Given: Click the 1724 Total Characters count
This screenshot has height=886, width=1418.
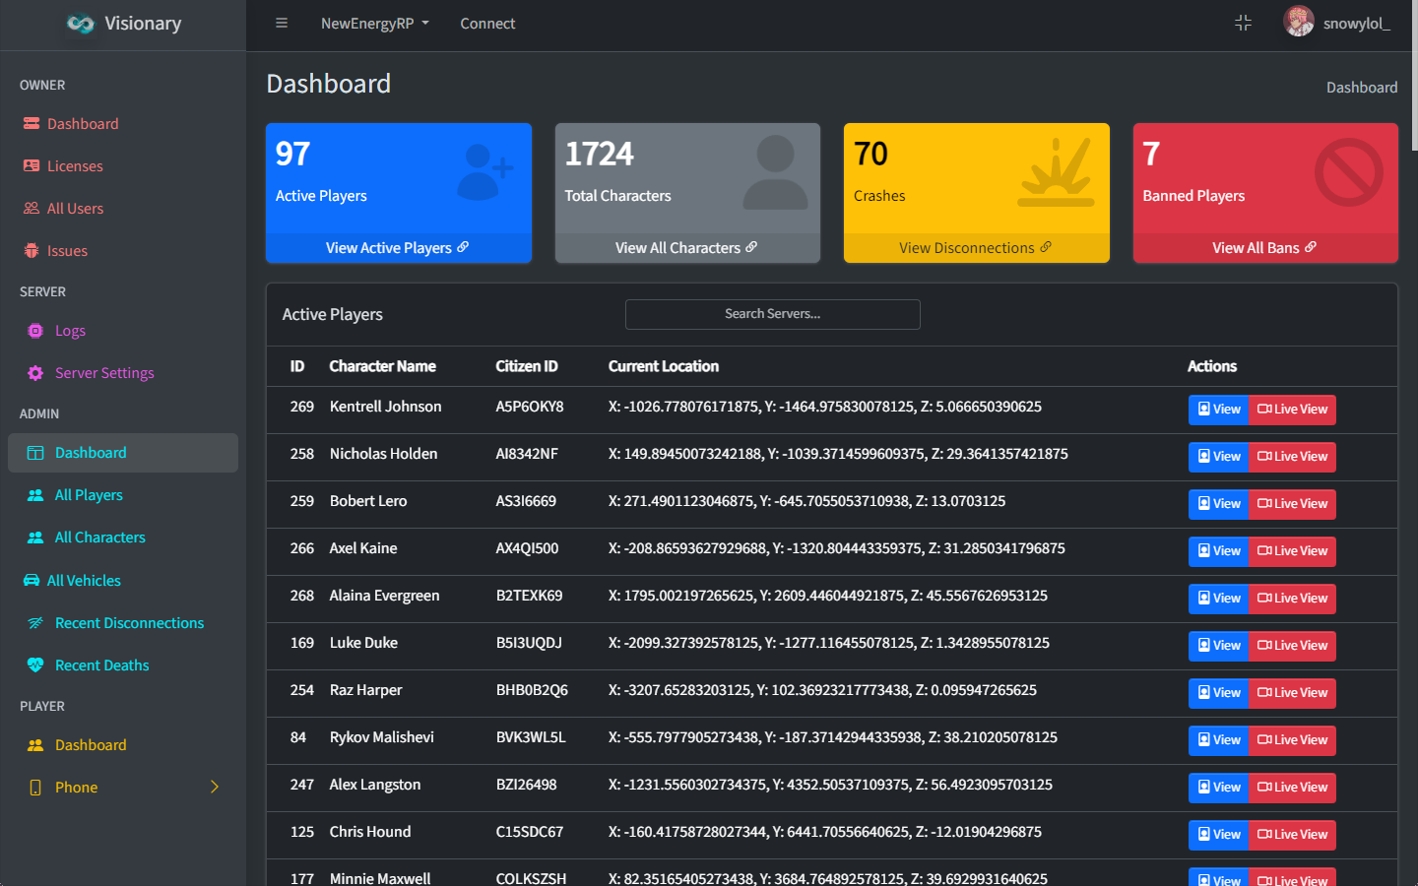Looking at the screenshot, I should point(599,154).
